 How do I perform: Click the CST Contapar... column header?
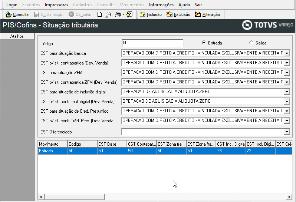(142, 144)
